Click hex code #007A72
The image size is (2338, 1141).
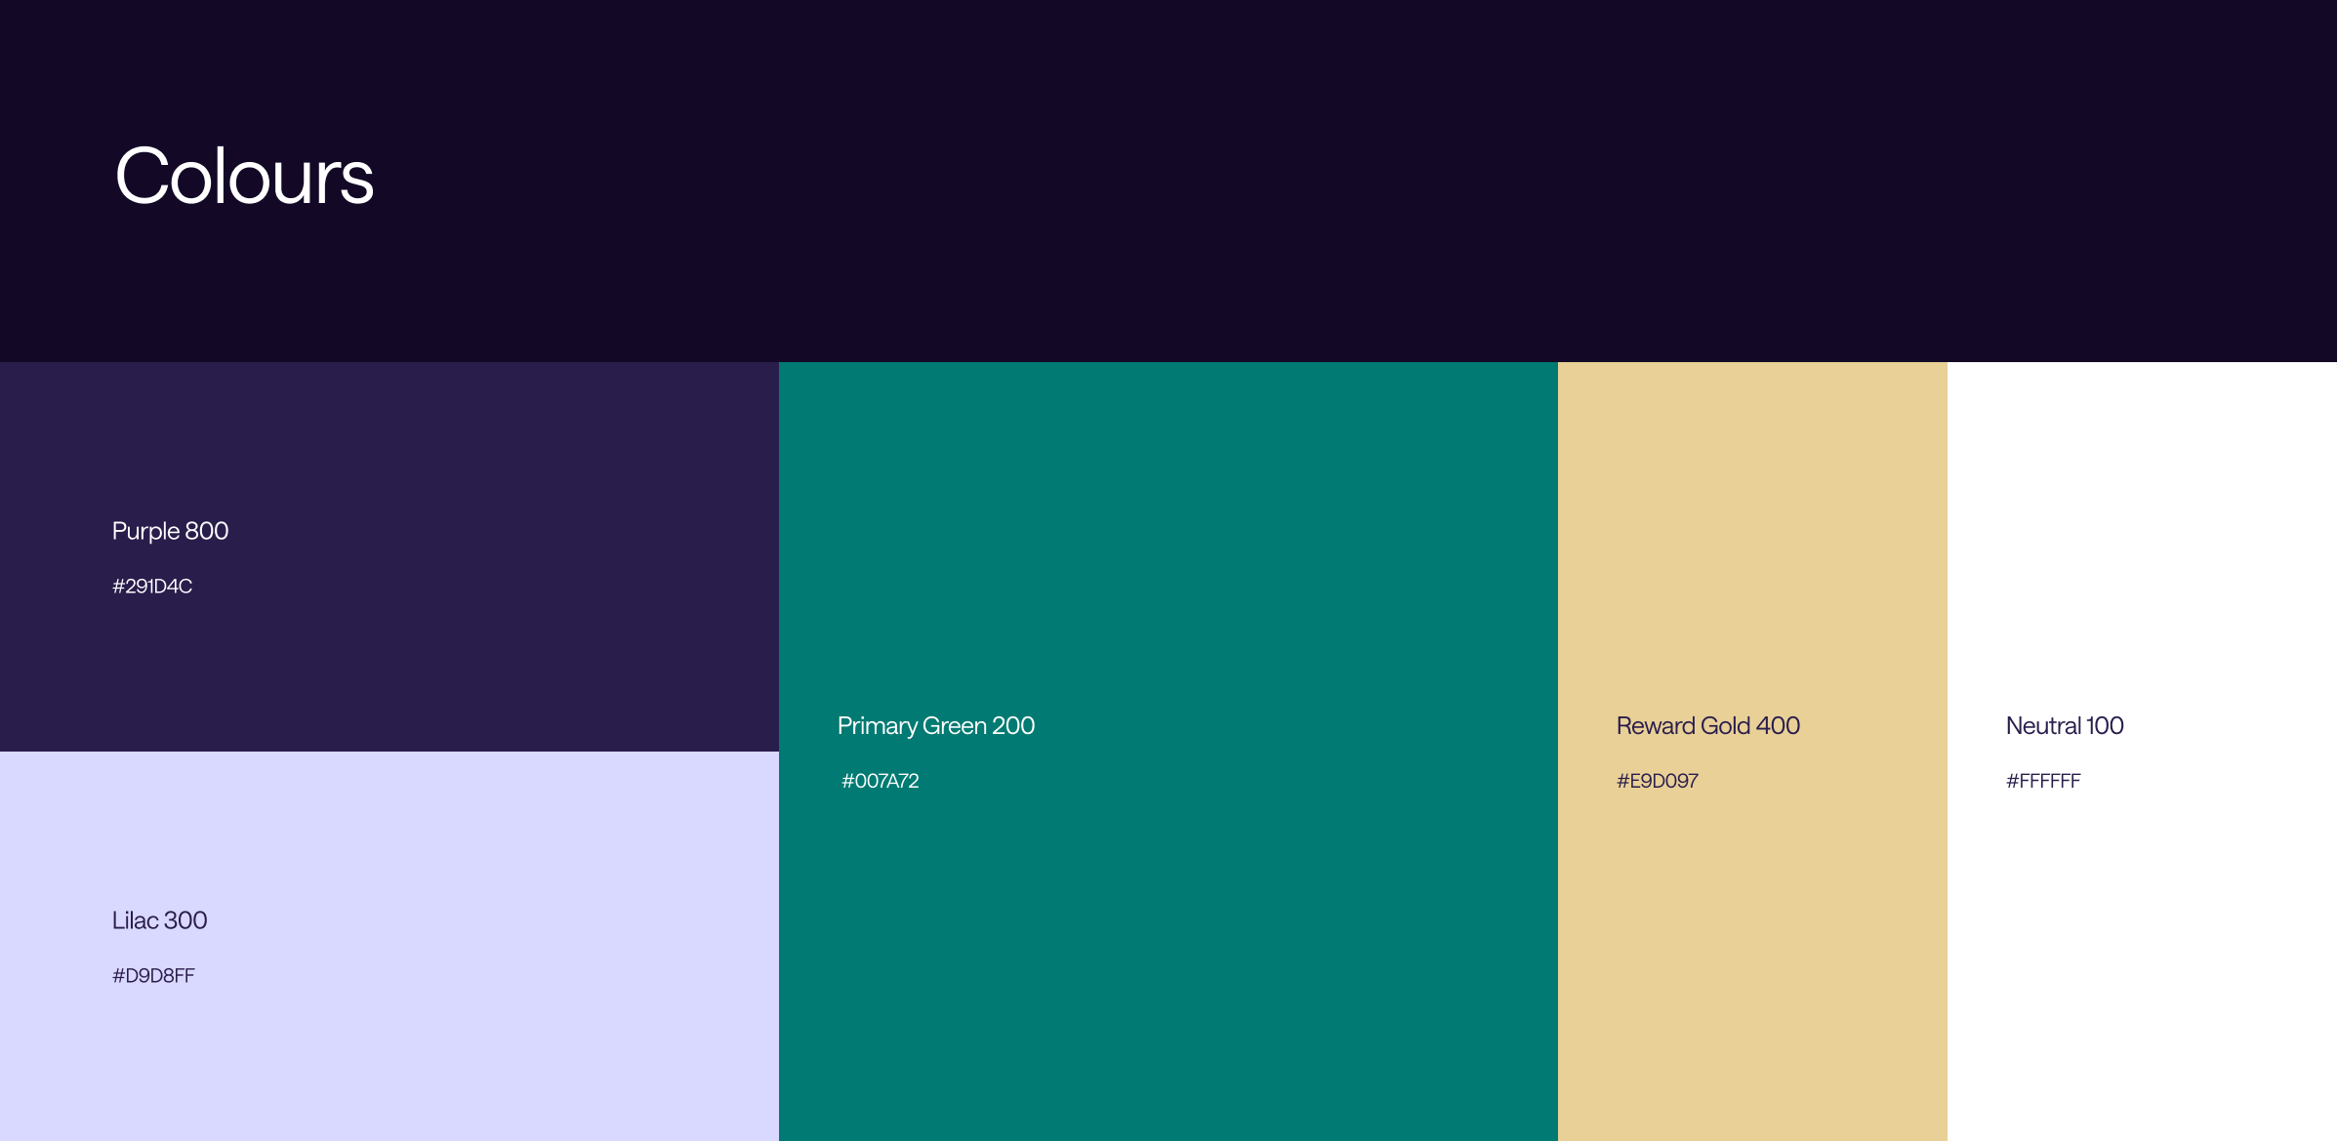click(880, 781)
